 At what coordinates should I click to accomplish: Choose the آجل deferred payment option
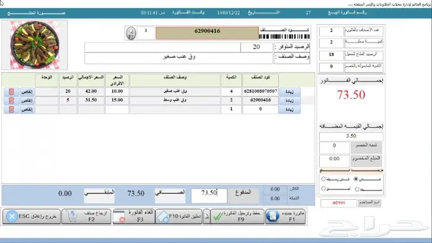pyautogui.click(x=324, y=189)
